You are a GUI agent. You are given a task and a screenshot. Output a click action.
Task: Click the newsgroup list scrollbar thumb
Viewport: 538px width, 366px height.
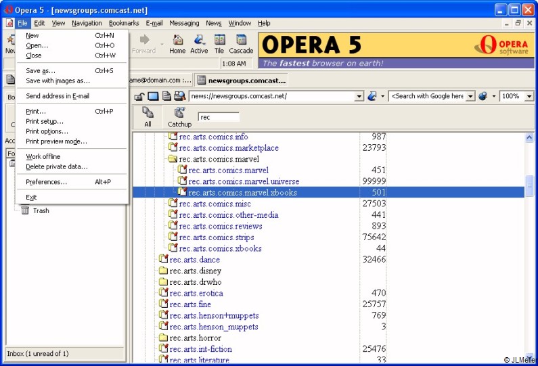point(529,185)
